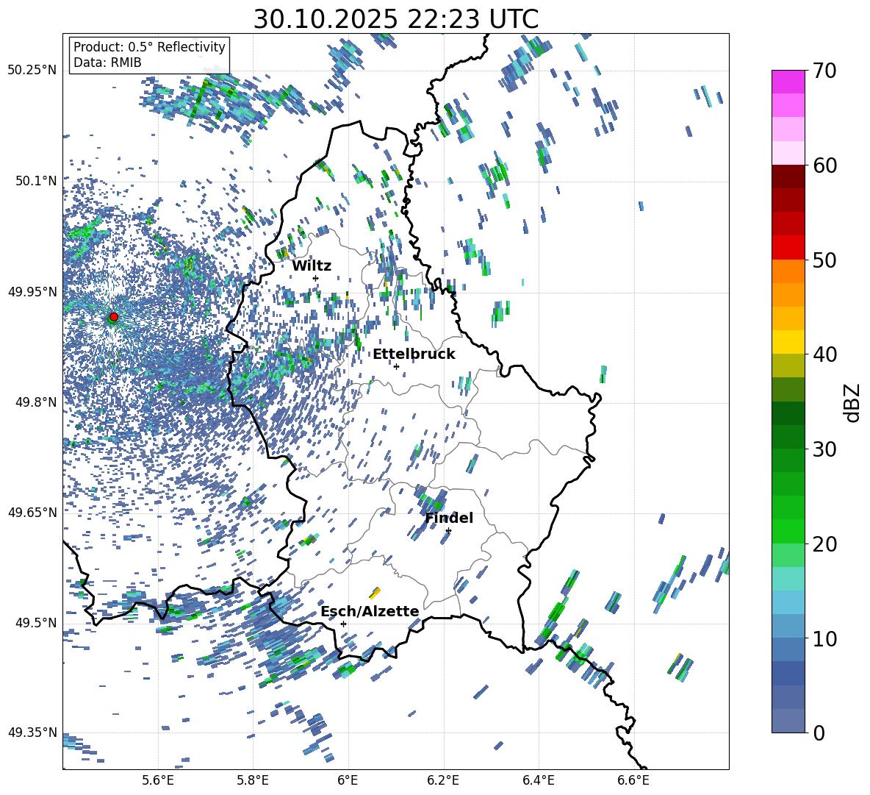870x795 pixels.
Task: Click the cross marker below Ettelbruck
Action: [x=396, y=366]
